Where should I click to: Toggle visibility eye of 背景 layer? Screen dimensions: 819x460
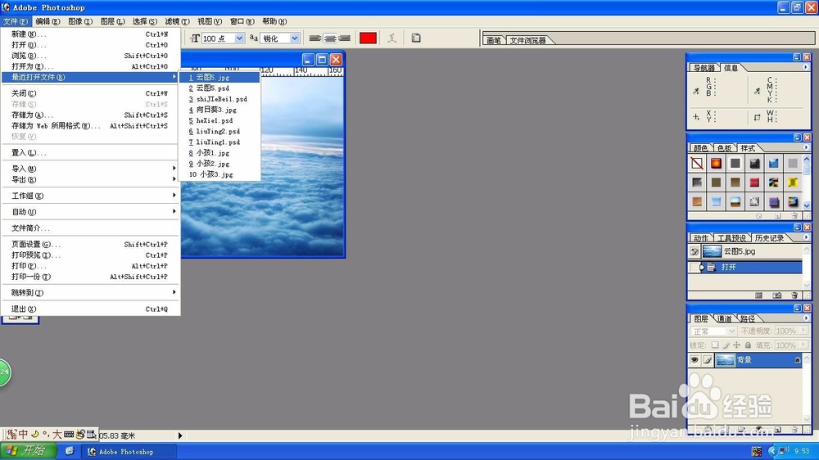tap(695, 360)
